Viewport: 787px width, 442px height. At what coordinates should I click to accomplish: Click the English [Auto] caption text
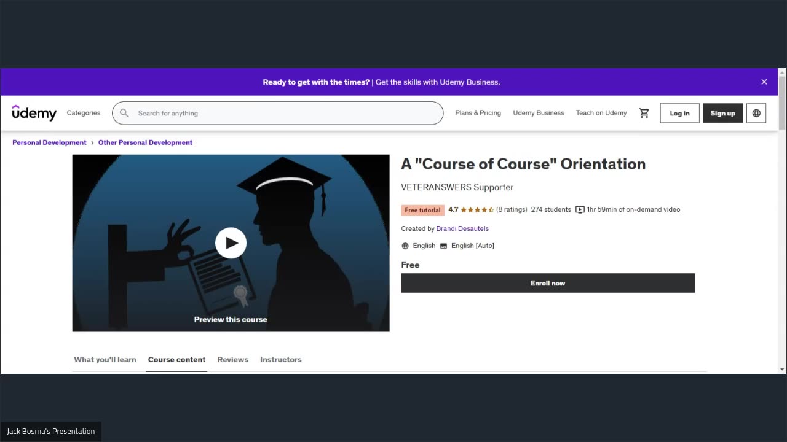tap(472, 246)
